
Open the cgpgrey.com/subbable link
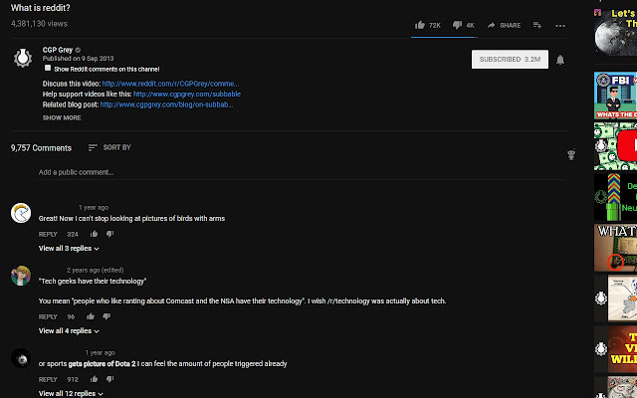187,94
